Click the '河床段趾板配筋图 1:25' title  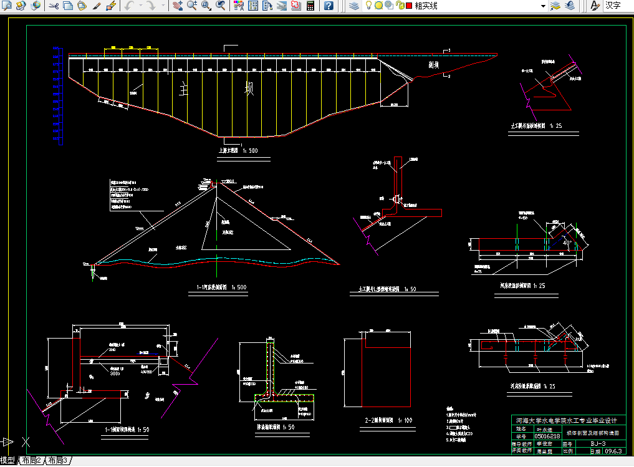[532, 386]
